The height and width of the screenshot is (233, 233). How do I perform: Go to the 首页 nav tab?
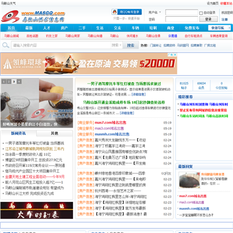(x=11, y=28)
